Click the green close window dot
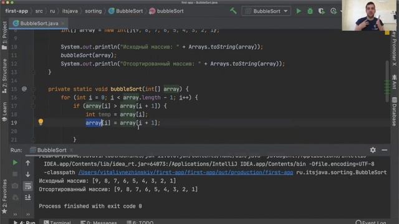The width and height of the screenshot is (399, 224). [12, 2]
